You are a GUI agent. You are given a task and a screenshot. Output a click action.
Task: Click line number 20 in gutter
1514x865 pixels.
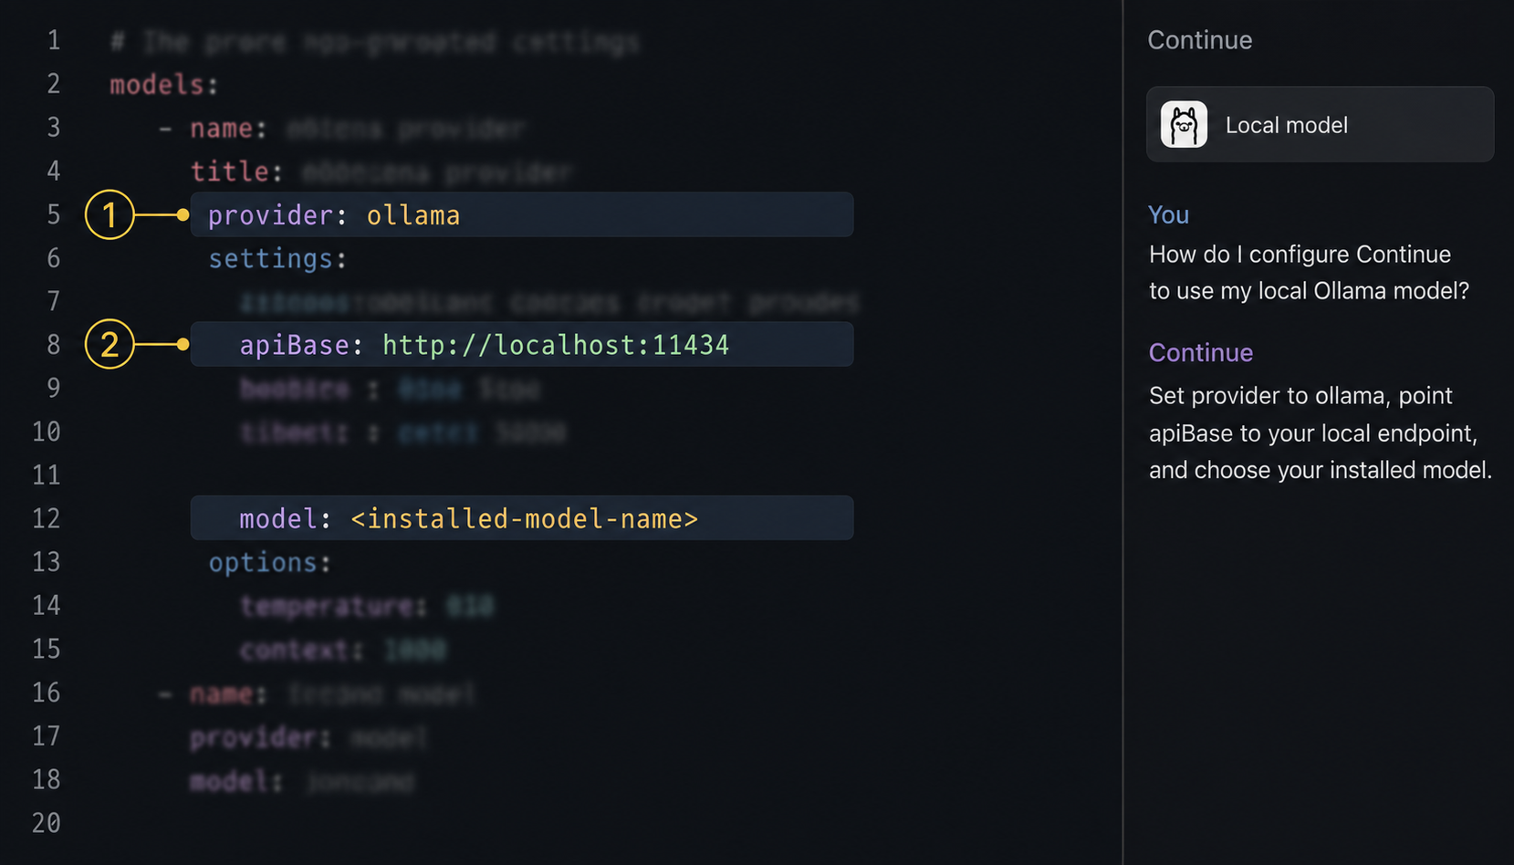pos(47,823)
